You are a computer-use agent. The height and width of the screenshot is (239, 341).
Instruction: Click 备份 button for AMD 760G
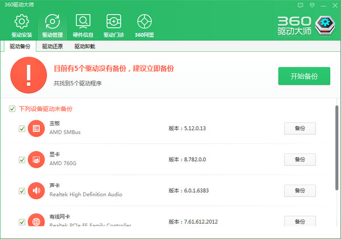pyautogui.click(x=300, y=159)
